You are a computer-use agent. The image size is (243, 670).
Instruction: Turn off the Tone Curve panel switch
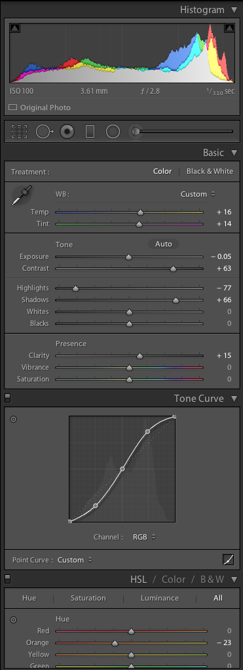click(7, 398)
